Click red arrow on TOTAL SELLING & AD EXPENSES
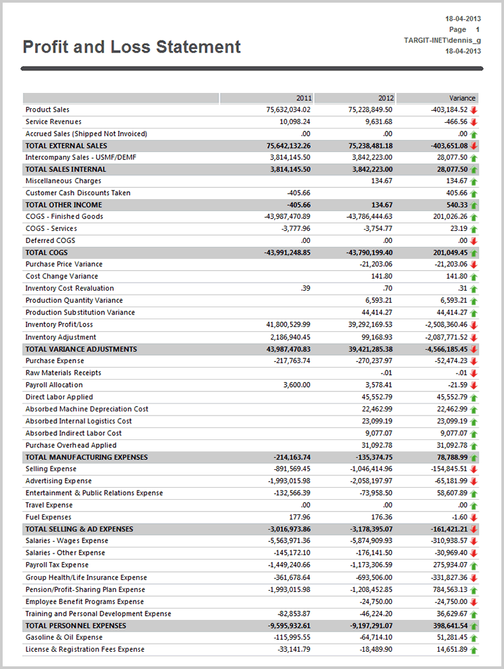Screen dimensions: 504x669 (x=473, y=530)
